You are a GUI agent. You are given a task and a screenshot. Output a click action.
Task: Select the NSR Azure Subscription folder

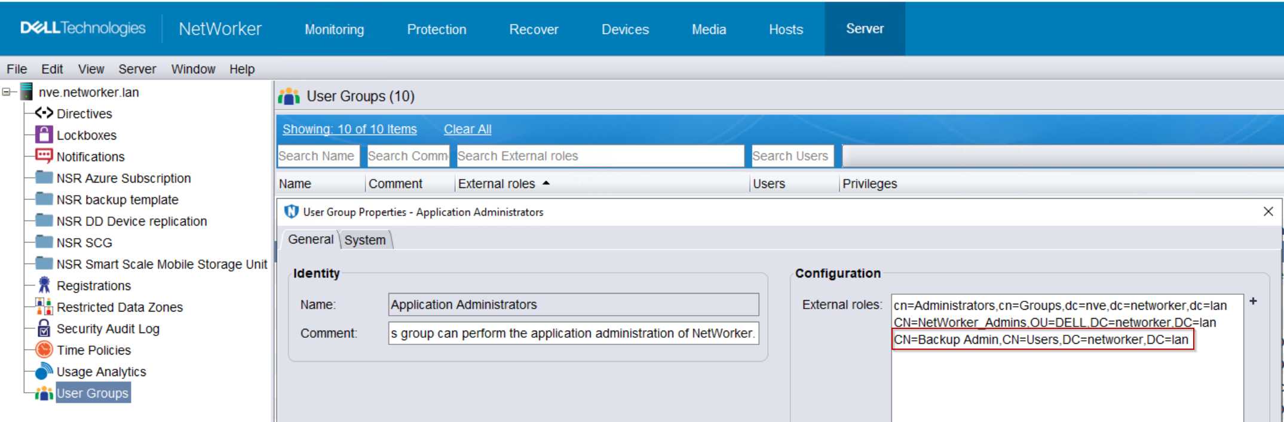click(123, 178)
